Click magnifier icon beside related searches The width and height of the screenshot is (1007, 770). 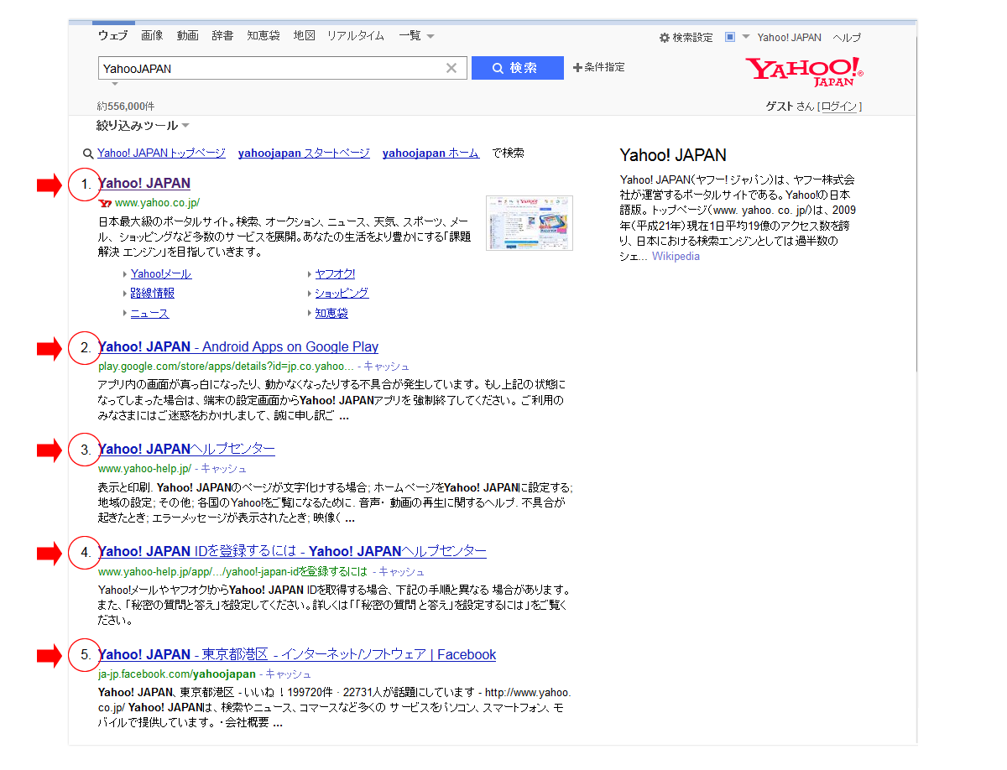87,153
